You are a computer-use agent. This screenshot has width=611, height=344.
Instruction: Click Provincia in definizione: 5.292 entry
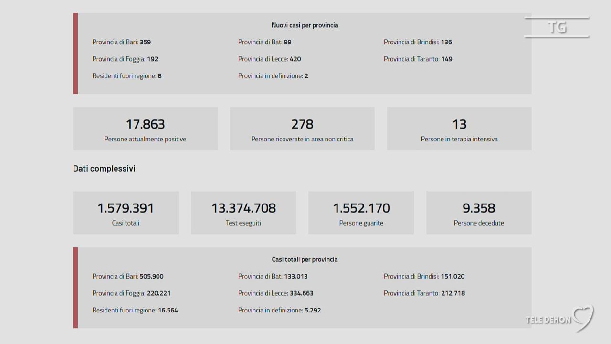coord(280,310)
